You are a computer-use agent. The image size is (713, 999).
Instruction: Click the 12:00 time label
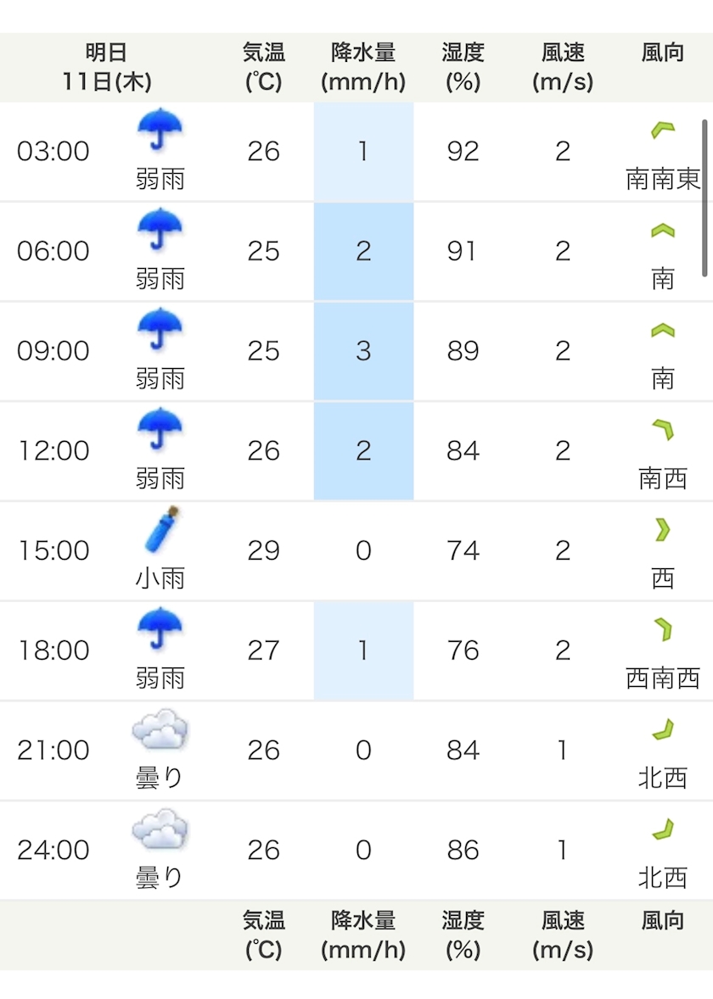point(53,451)
